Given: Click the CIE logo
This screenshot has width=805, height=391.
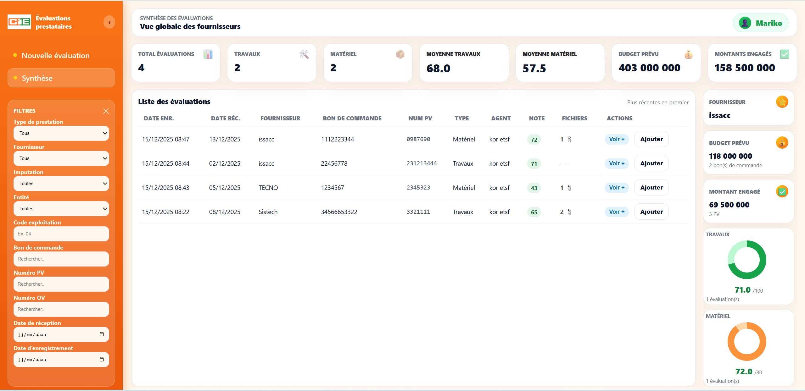Looking at the screenshot, I should pos(19,22).
